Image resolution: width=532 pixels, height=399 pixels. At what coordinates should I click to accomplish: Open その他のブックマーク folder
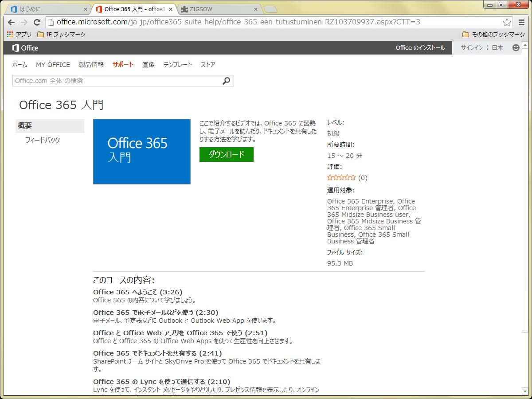pyautogui.click(x=493, y=34)
